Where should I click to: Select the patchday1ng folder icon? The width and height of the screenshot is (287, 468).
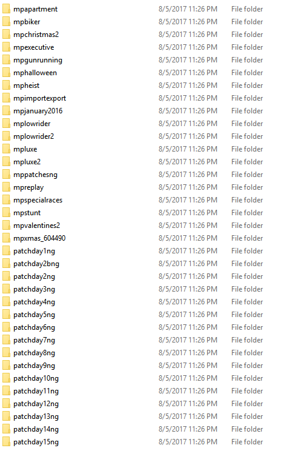click(x=6, y=251)
